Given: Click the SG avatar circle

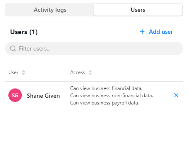Looking at the screenshot, I should tap(15, 95).
